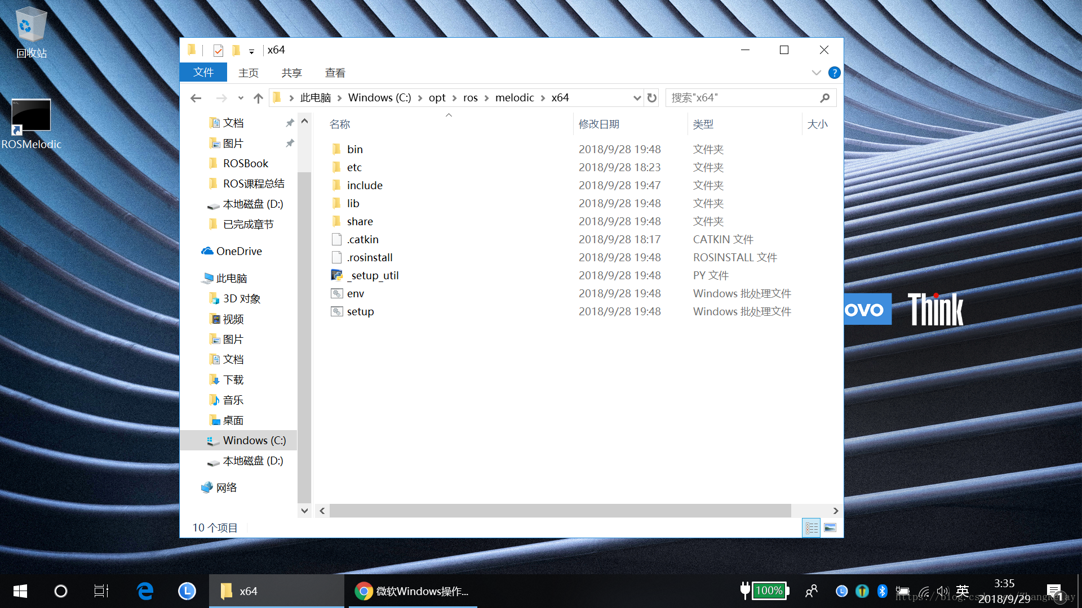Select the _setup_util Python file icon
This screenshot has width=1082, height=608.
click(336, 275)
